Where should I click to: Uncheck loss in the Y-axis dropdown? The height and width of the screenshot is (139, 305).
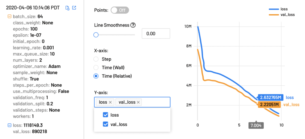coord(105,115)
